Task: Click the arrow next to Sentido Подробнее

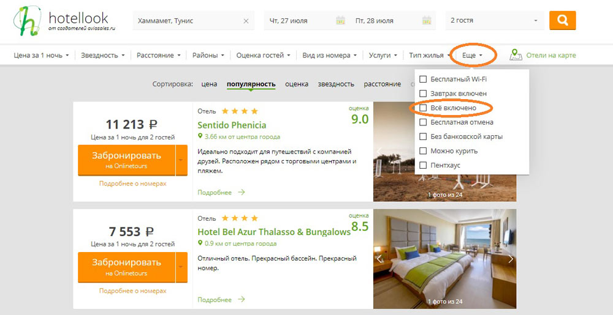Action: 241,192
